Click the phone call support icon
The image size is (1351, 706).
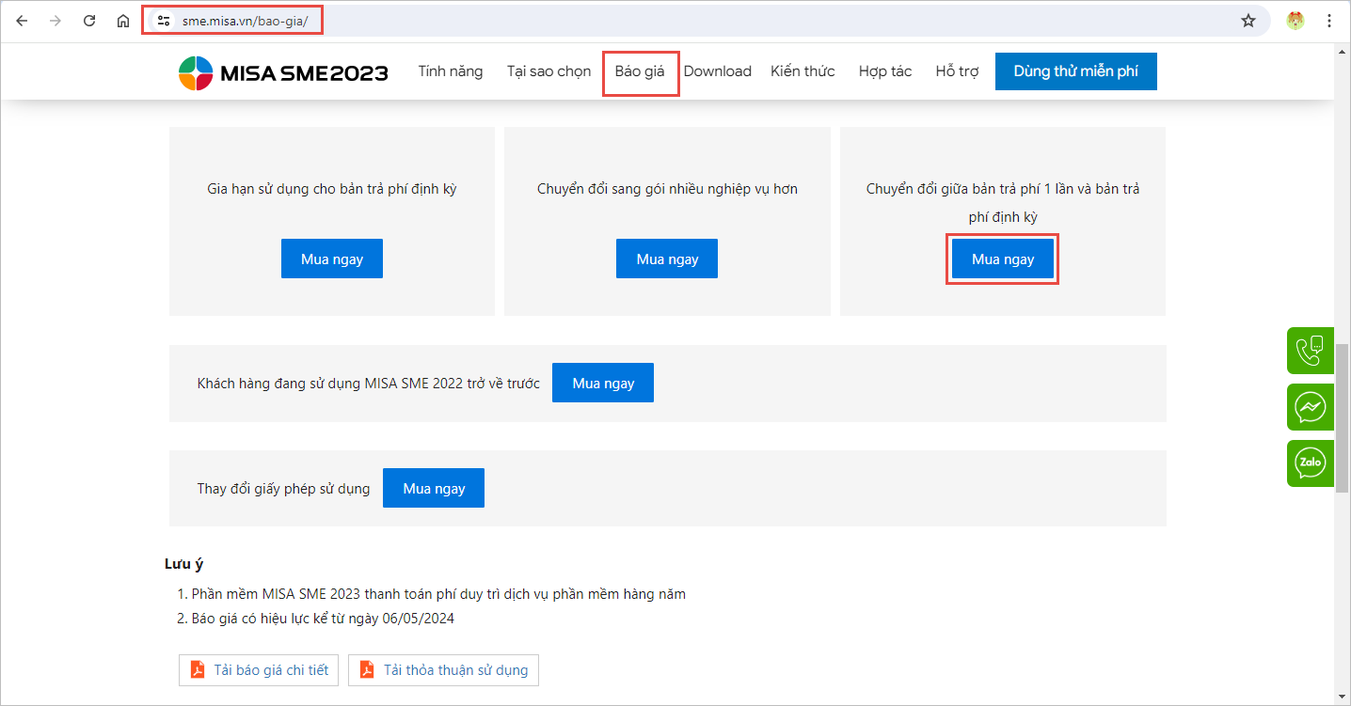(x=1310, y=351)
